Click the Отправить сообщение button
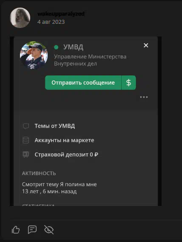The height and width of the screenshot is (242, 182). coord(83,83)
